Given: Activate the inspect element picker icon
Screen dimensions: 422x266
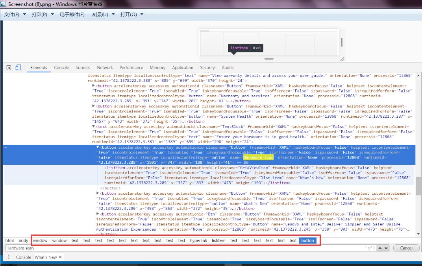Looking at the screenshot, I should point(9,68).
